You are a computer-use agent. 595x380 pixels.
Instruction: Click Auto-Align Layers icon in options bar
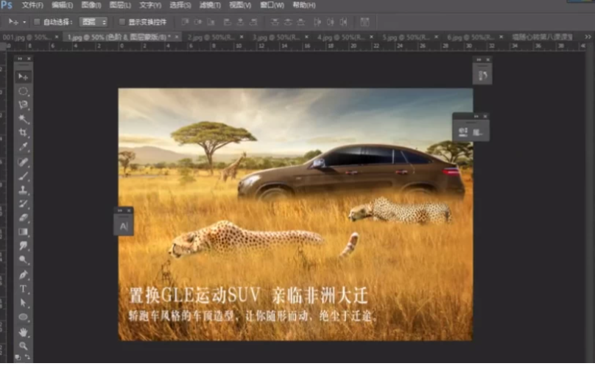(365, 22)
